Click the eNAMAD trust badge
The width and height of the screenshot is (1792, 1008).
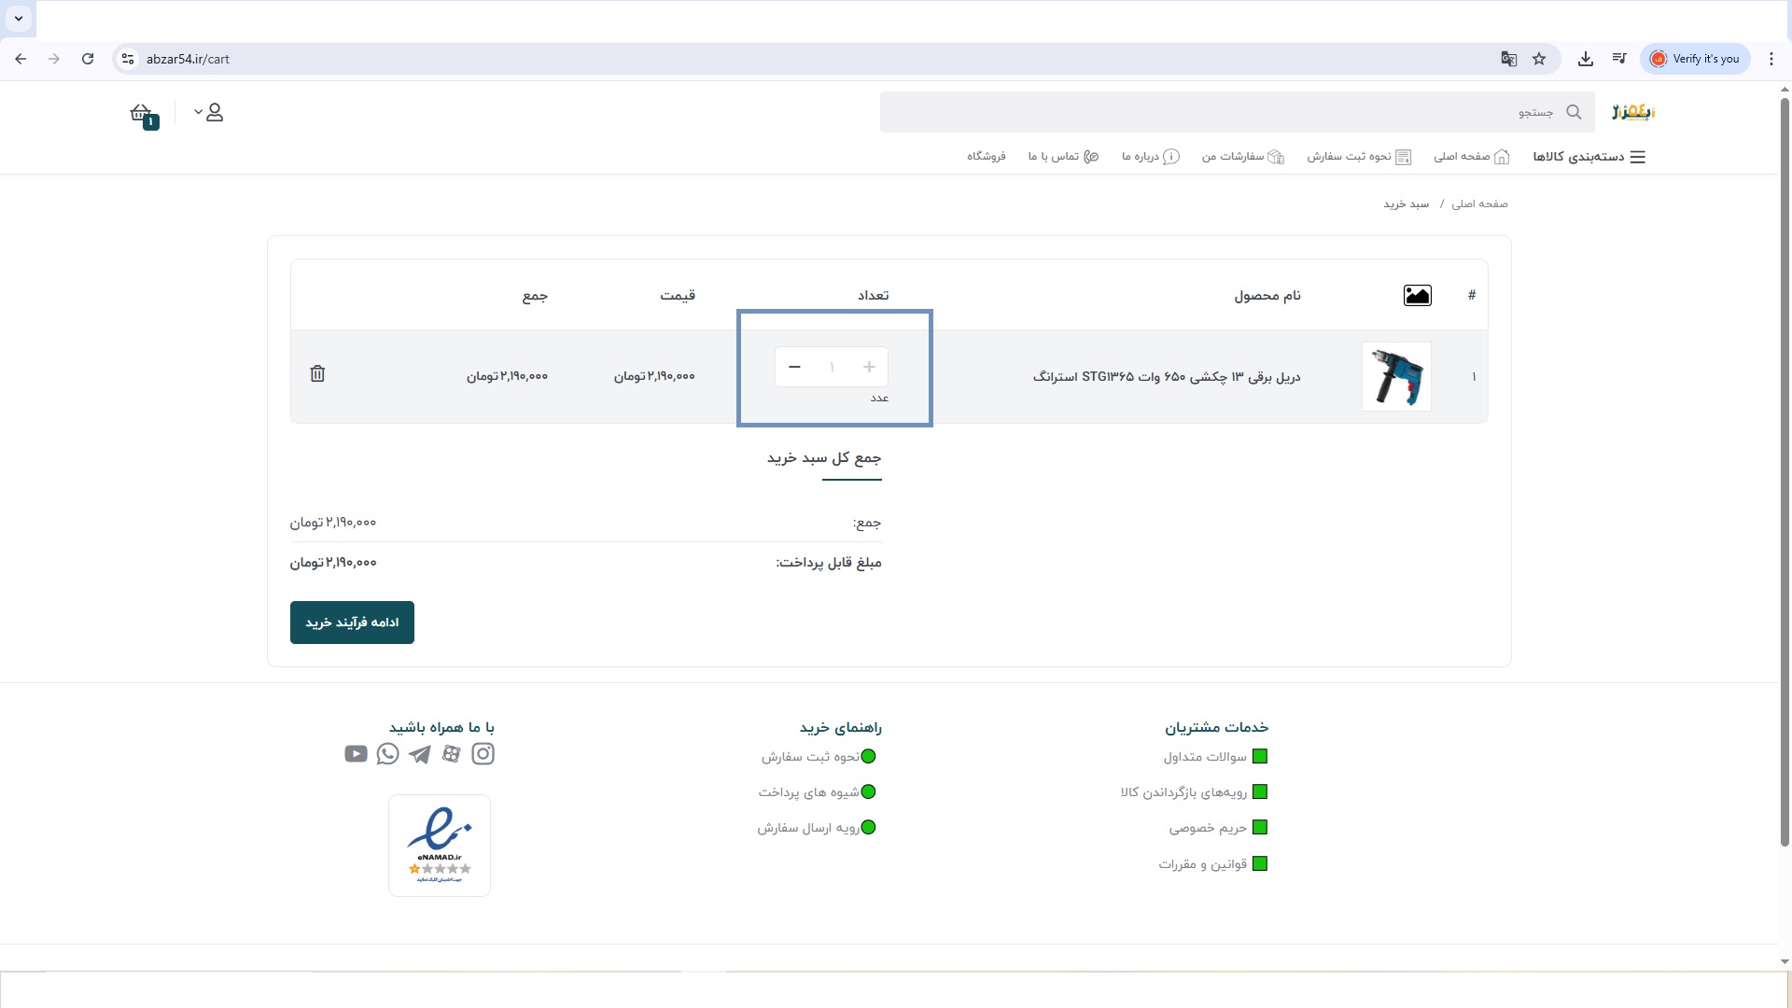pyautogui.click(x=440, y=846)
